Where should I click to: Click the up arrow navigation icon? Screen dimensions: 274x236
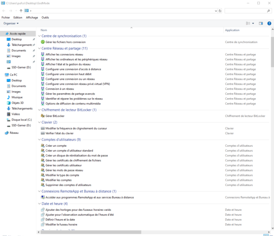pyautogui.click(x=21, y=10)
